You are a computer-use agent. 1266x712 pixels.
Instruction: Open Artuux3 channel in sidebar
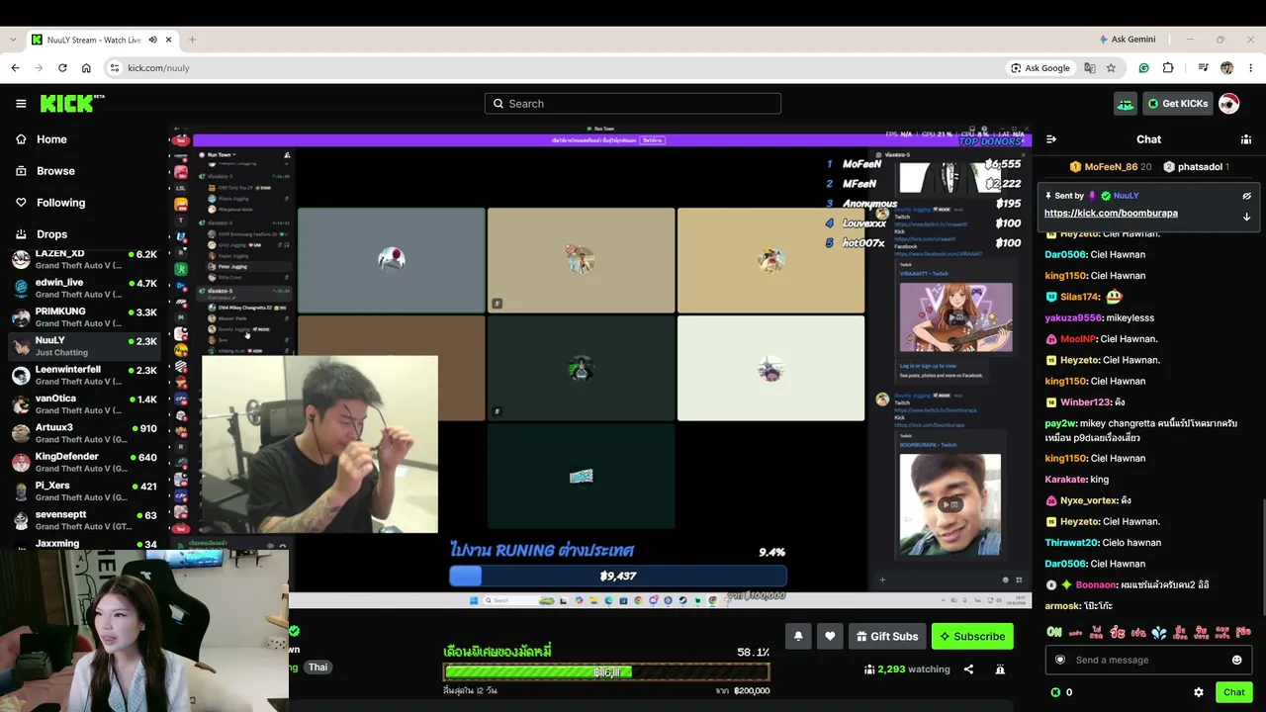tap(84, 433)
